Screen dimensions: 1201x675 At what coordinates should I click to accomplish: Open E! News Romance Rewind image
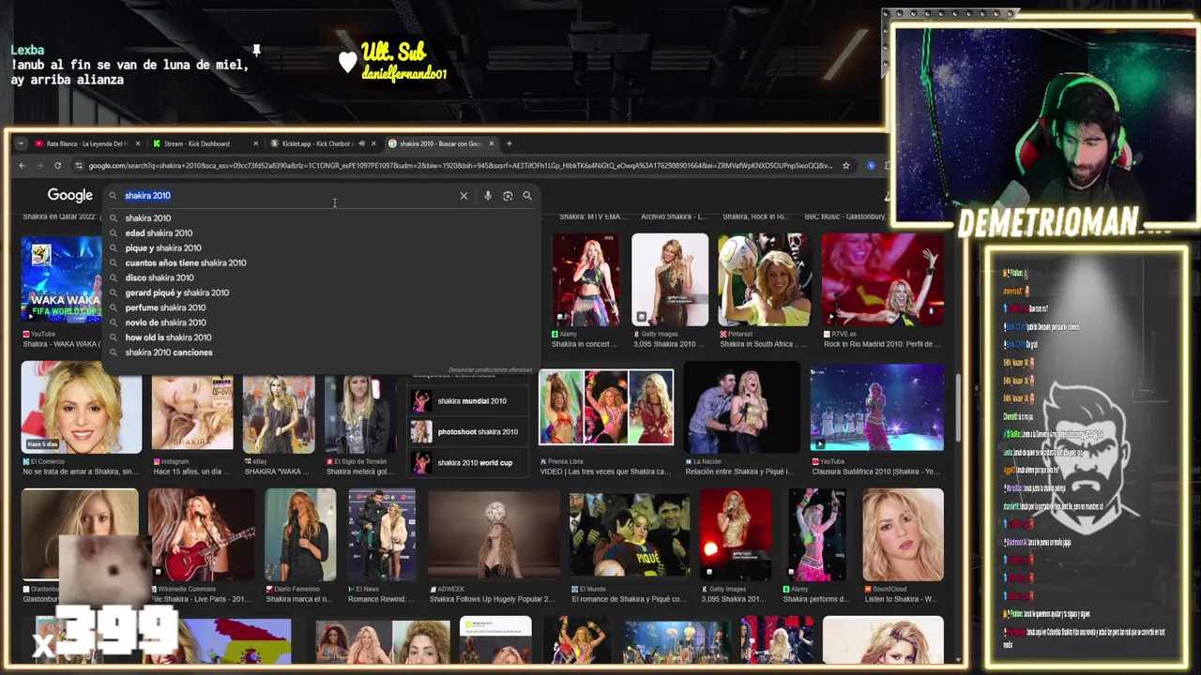pyautogui.click(x=382, y=534)
